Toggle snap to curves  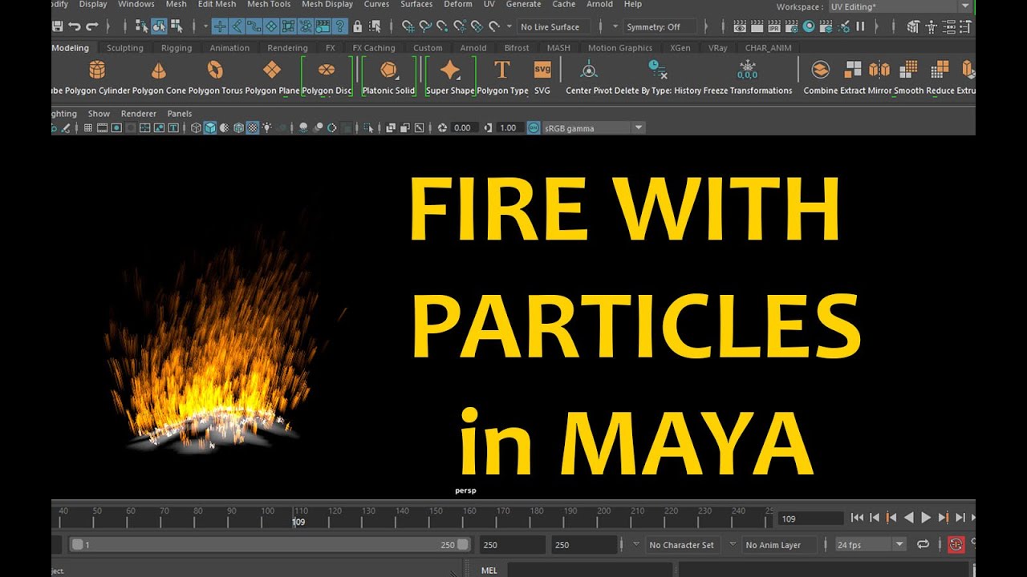(425, 26)
